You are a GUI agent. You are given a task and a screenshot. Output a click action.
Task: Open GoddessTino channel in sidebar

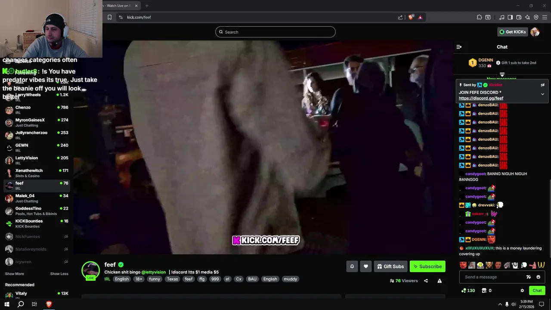(x=37, y=211)
